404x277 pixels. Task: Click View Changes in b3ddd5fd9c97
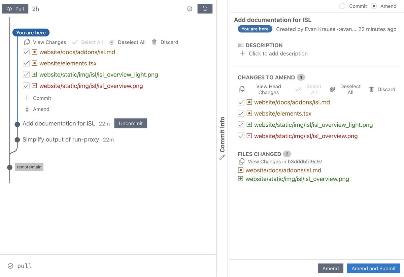pos(280,162)
